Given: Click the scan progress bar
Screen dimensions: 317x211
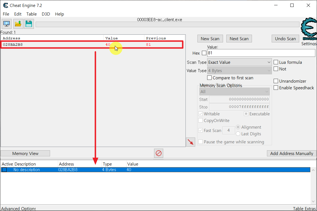Looking at the screenshot, I should [167, 25].
